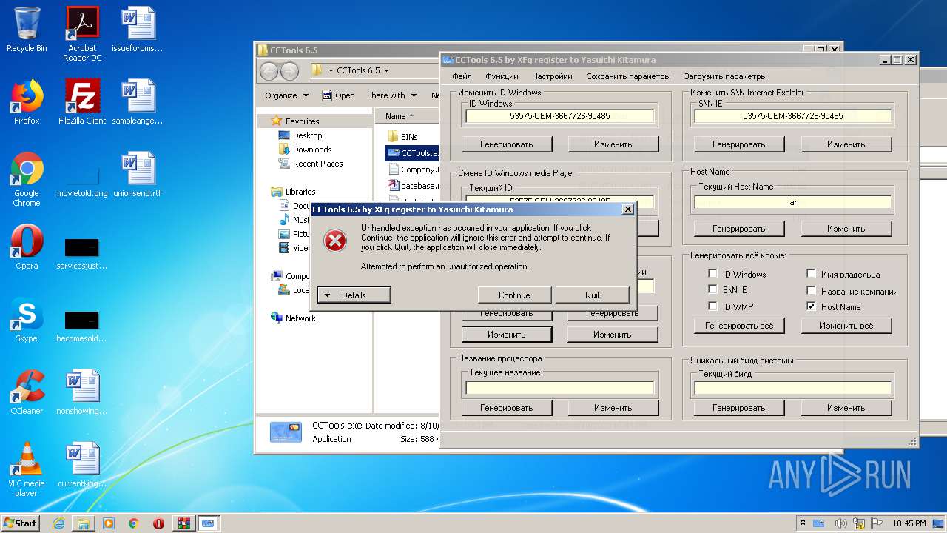This screenshot has height=533, width=947.
Task: Launch Firefox from desktop
Action: 27,101
